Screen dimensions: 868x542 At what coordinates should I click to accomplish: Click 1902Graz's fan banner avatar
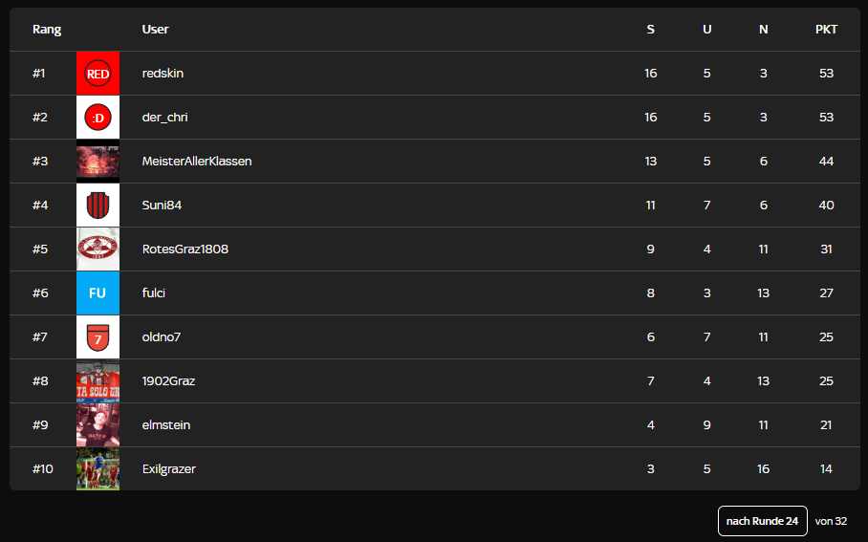tap(98, 381)
